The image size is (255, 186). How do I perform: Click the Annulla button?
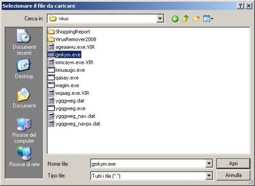coord(233,175)
